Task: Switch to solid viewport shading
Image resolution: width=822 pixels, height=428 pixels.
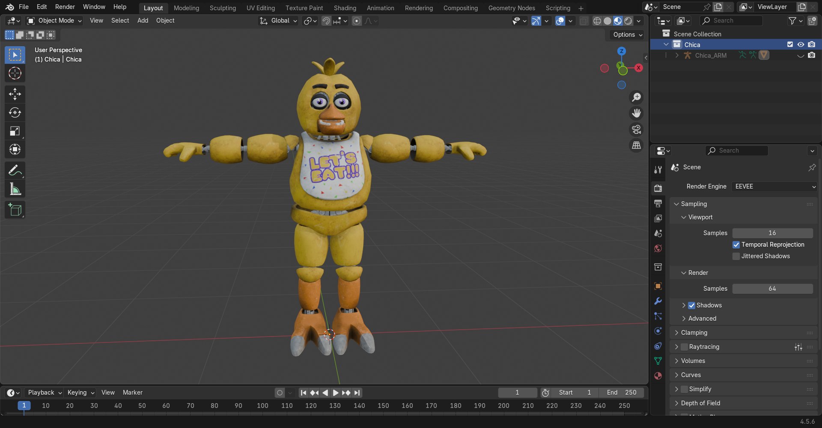Action: pos(608,21)
